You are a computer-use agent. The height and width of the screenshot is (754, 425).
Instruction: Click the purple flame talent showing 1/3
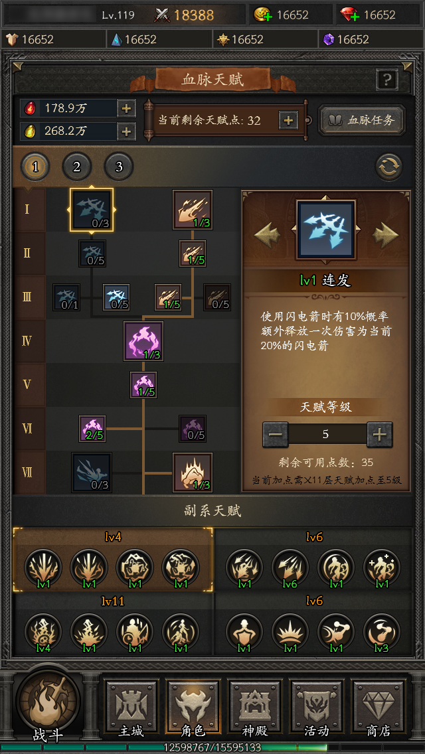[x=143, y=341]
